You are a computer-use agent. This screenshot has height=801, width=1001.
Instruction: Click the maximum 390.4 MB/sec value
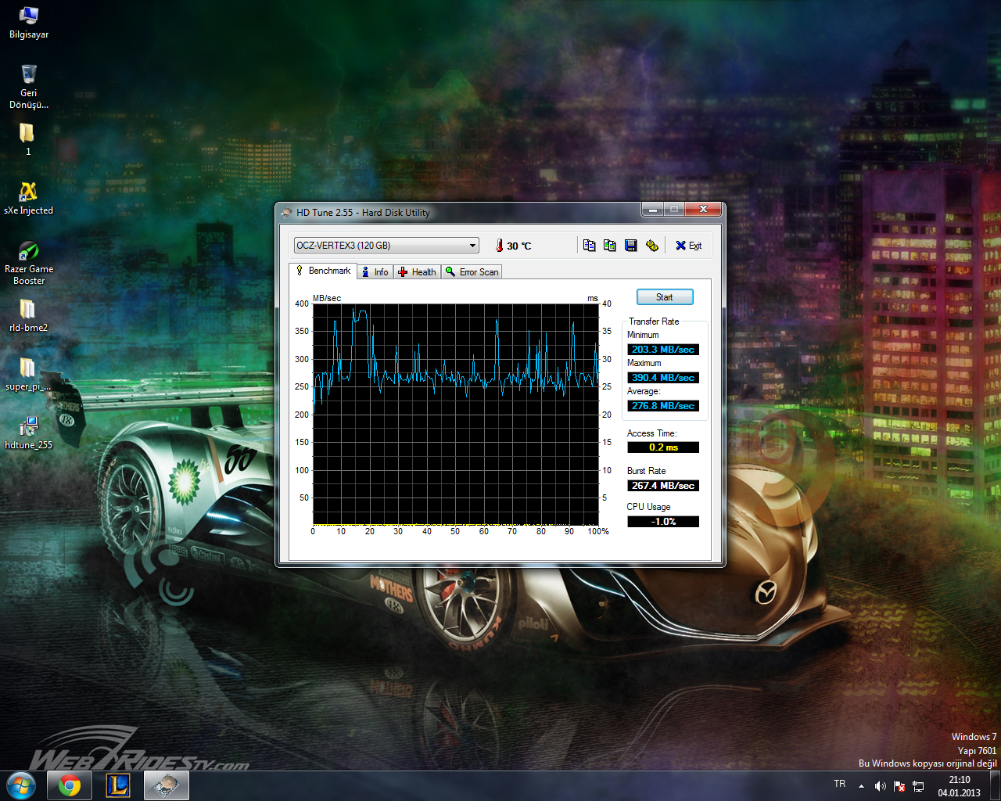663,378
